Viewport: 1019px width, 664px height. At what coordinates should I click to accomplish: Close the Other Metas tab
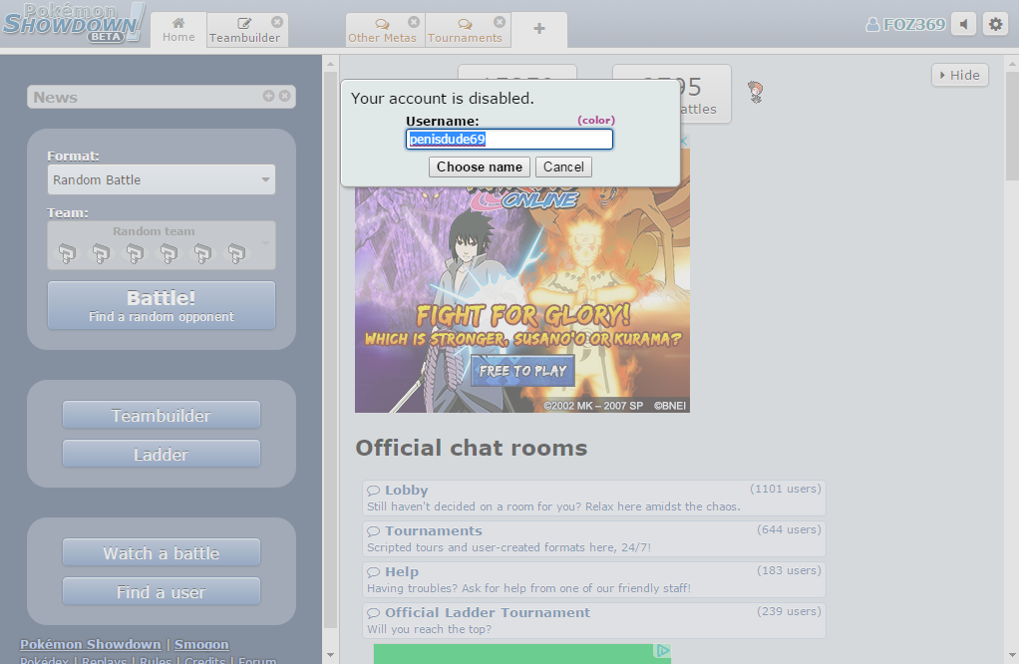[414, 22]
